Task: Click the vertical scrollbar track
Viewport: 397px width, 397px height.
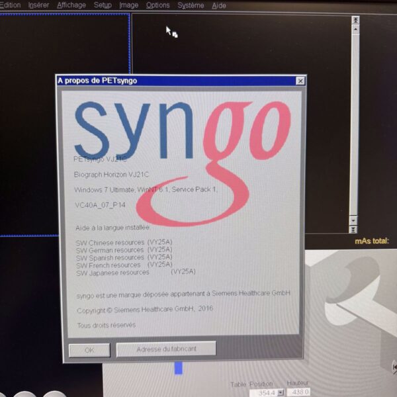Action: coord(354,124)
